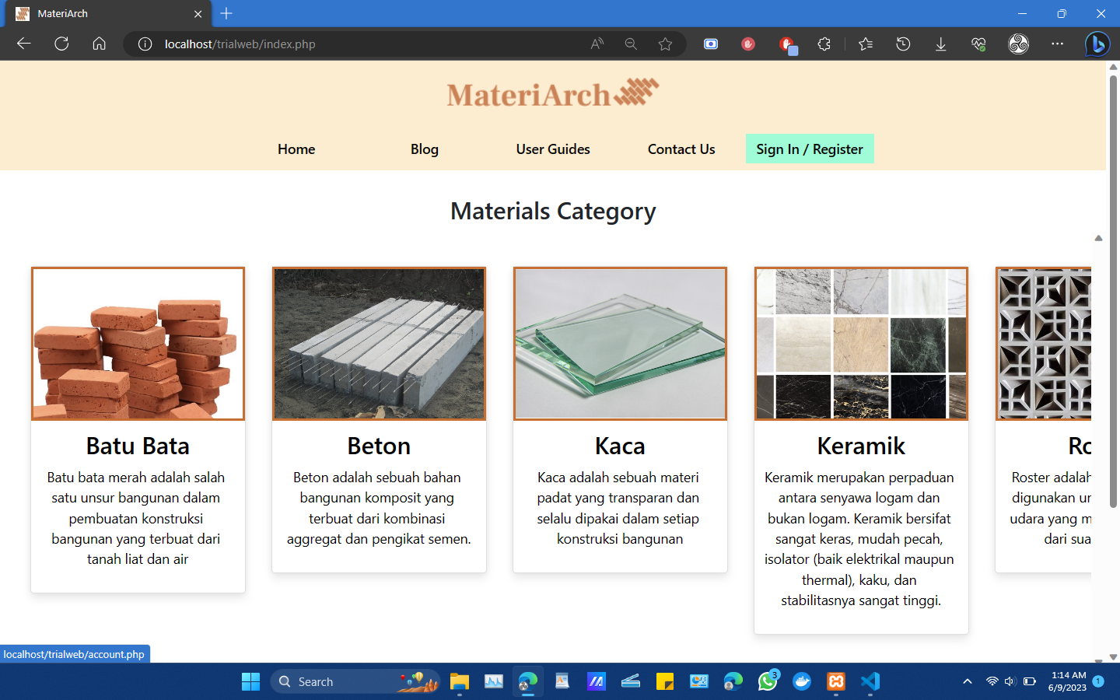
Task: Click the Sign In / Register button
Action: click(x=809, y=149)
